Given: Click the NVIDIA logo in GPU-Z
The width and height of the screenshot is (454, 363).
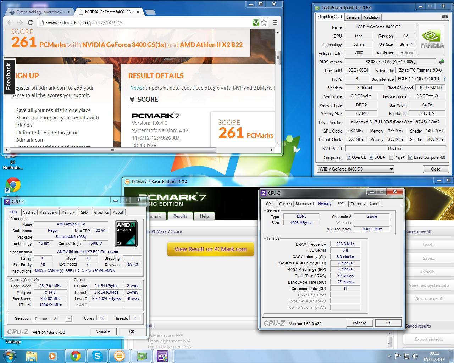Looking at the screenshot, I should pyautogui.click(x=432, y=40).
